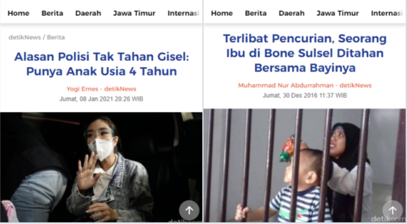Open Home in left navigation bar

[19, 13]
